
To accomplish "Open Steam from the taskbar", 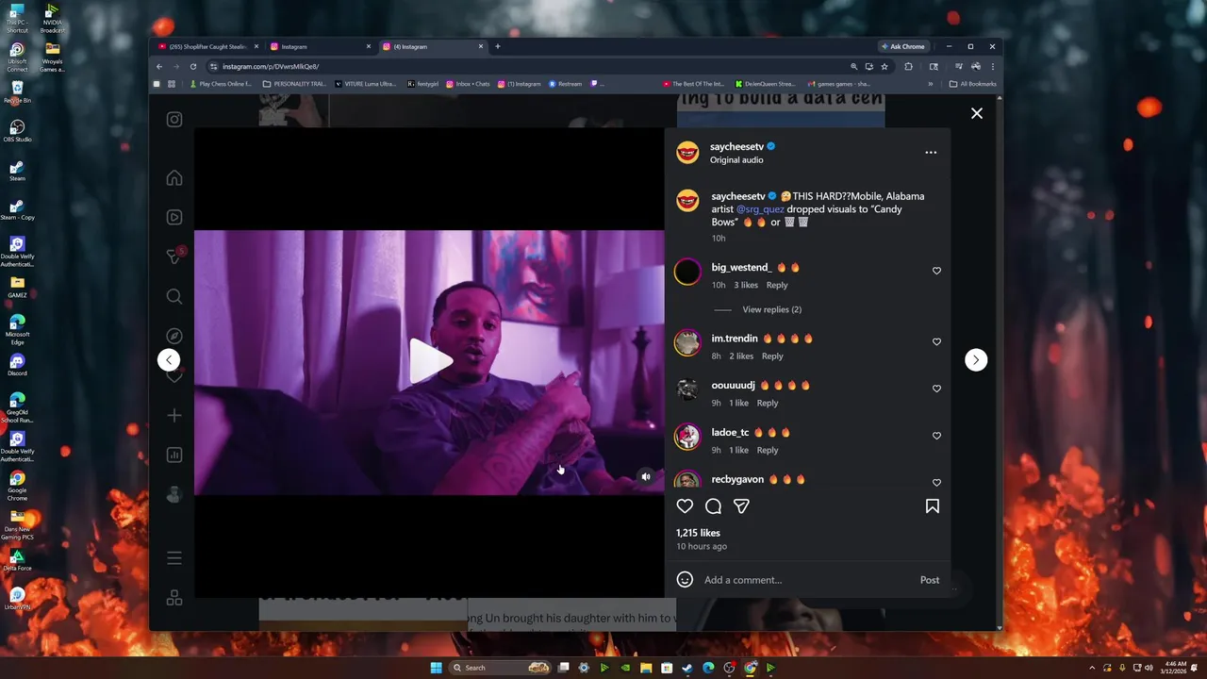I will (x=687, y=668).
